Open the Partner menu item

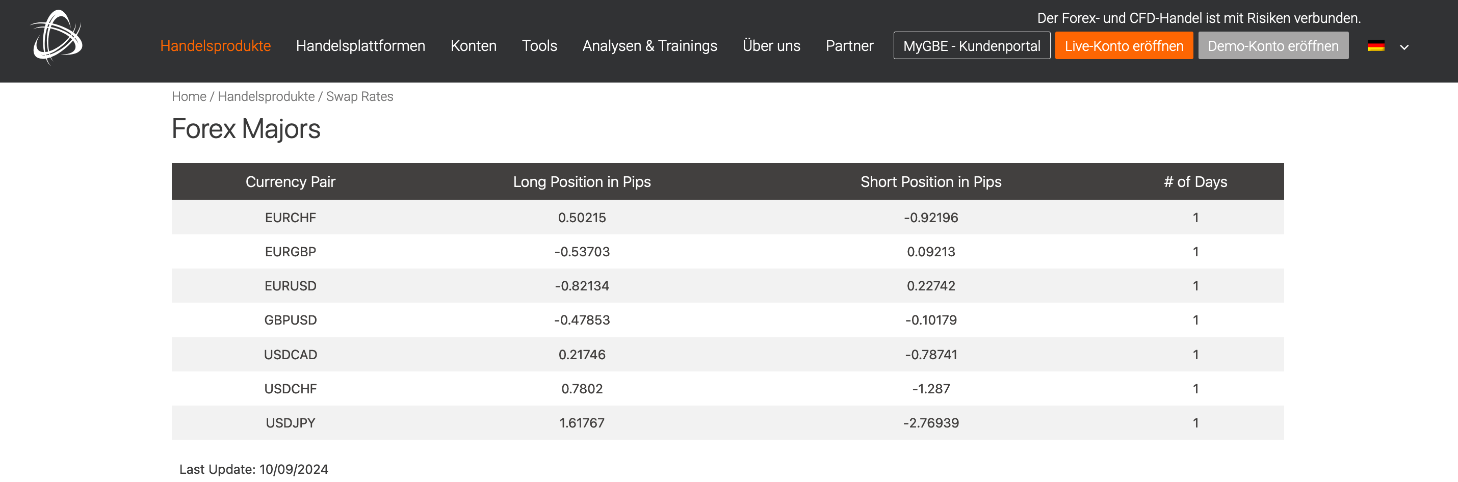point(849,46)
